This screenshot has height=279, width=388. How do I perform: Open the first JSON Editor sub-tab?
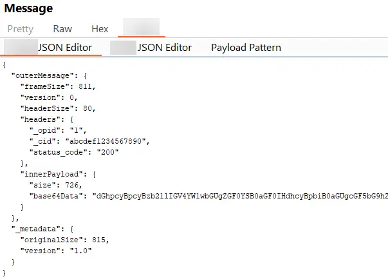[x=51, y=48]
